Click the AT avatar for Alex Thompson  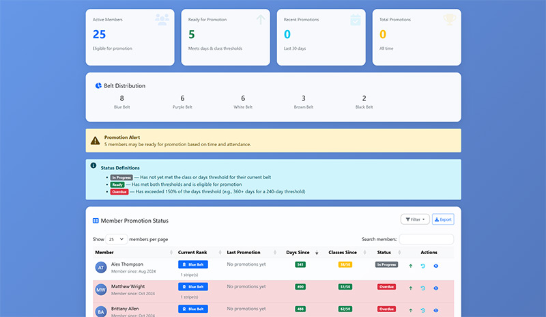pyautogui.click(x=101, y=267)
